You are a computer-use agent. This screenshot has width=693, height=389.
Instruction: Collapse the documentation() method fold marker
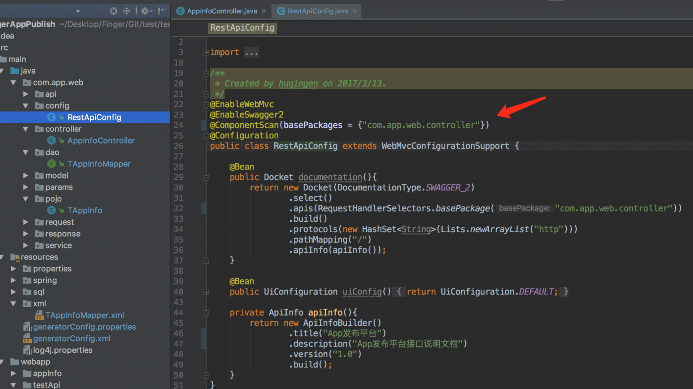(206, 178)
